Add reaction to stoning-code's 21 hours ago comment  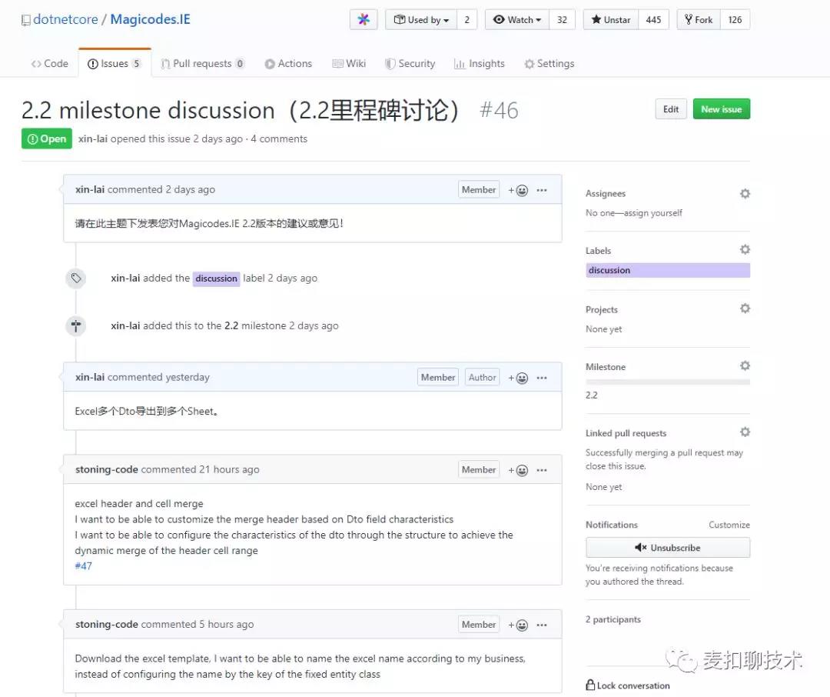(518, 470)
